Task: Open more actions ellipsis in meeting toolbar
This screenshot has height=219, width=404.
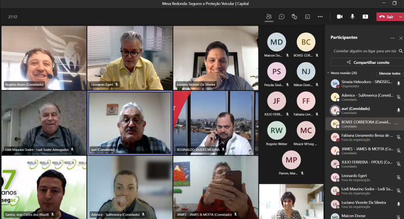Action: 320,17
